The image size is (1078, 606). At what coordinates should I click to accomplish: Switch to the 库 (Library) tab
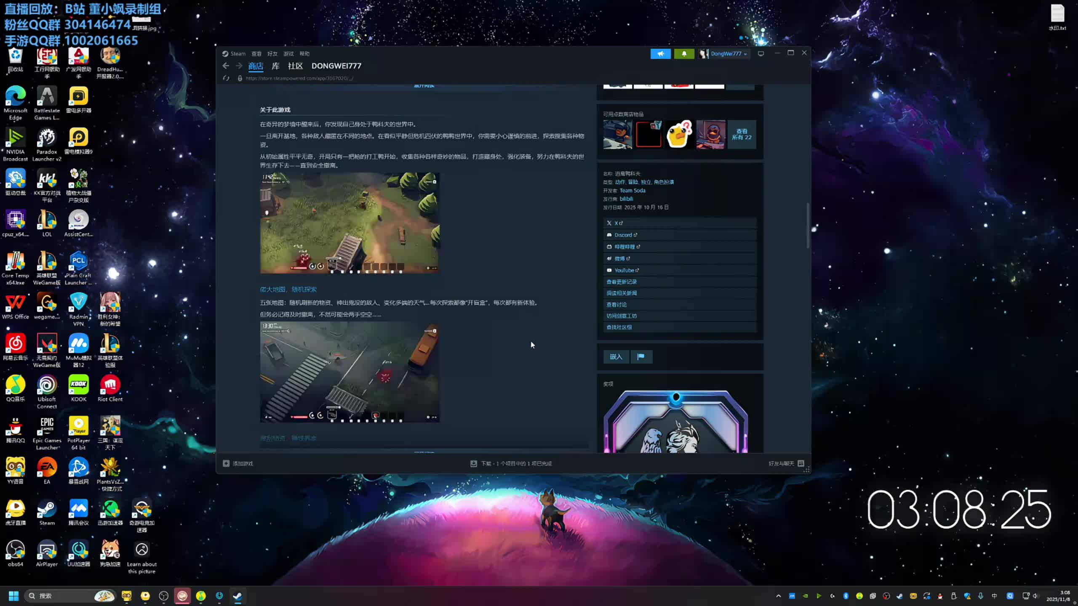tap(275, 66)
